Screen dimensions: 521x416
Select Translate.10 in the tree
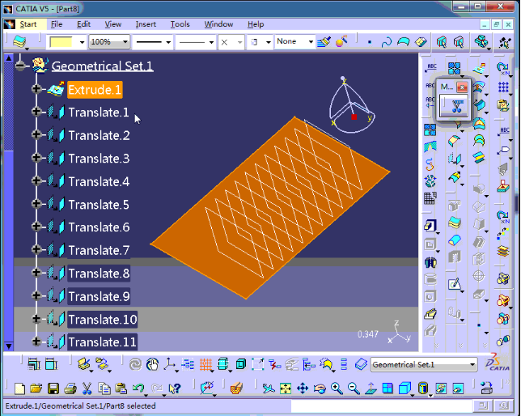coord(102,320)
